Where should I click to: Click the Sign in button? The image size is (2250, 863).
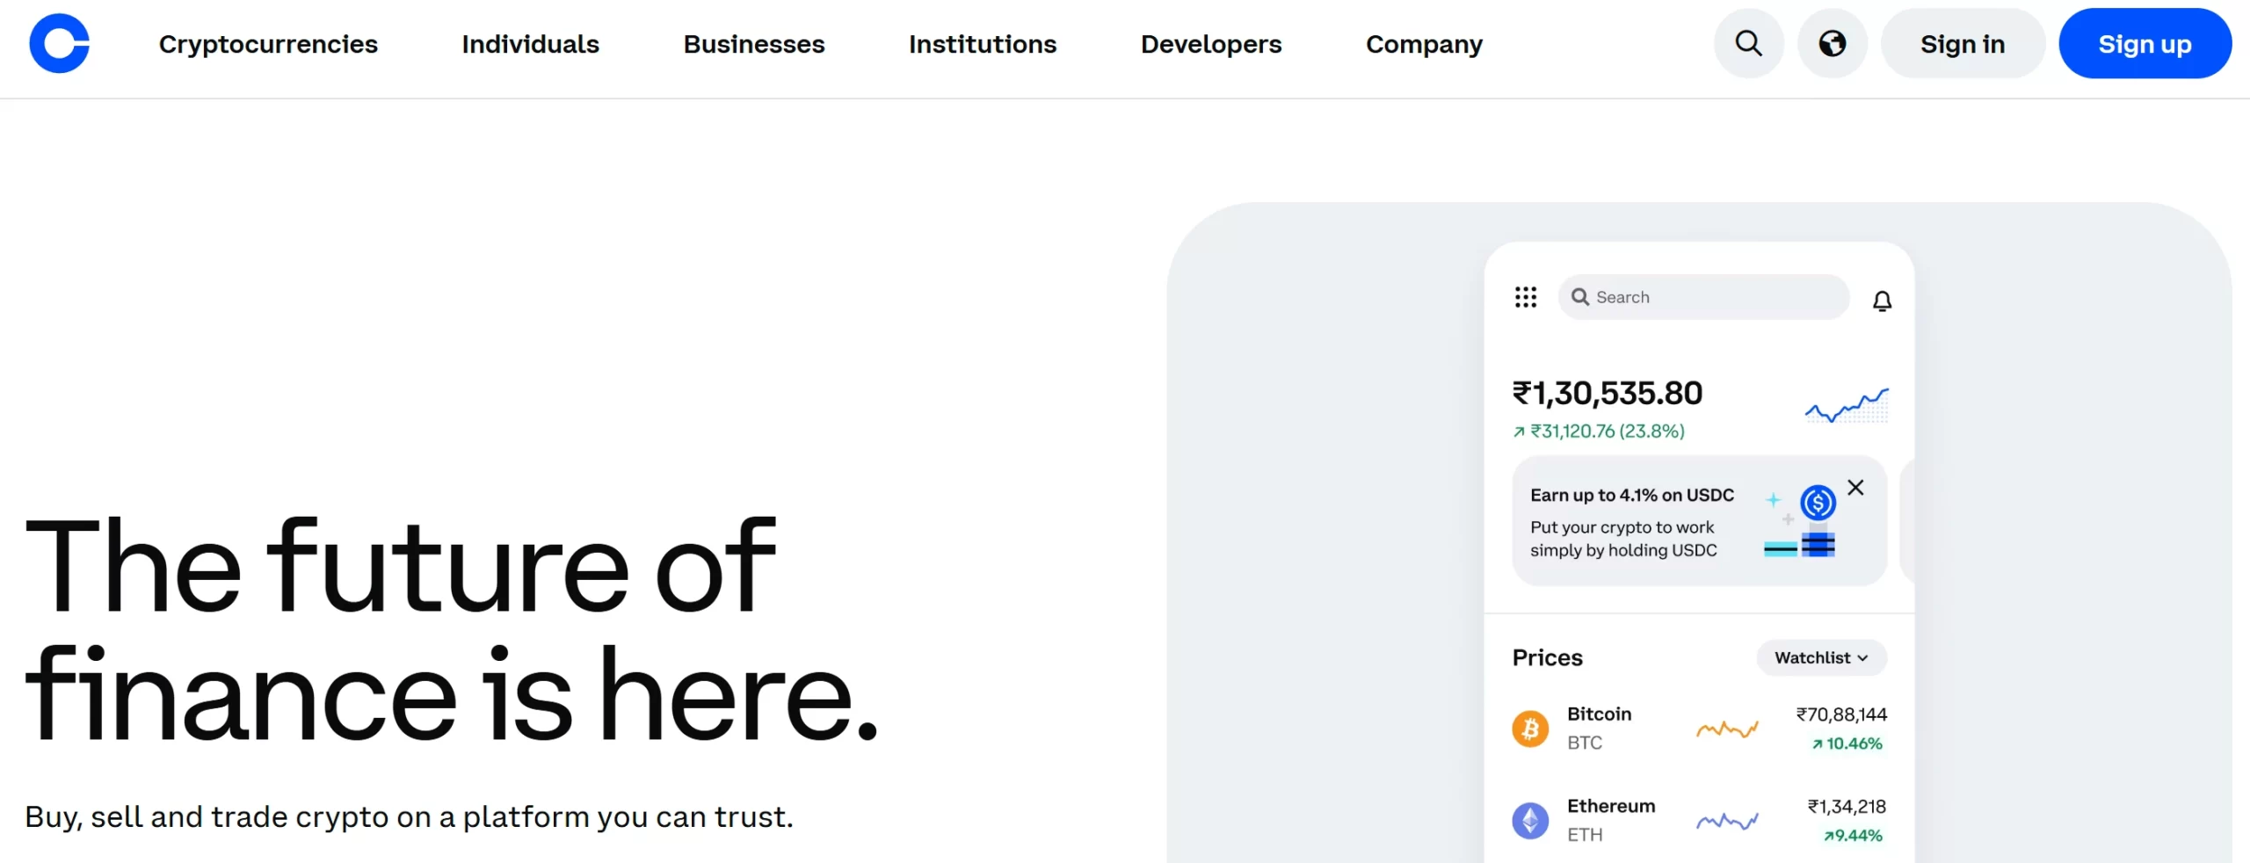click(x=1962, y=44)
